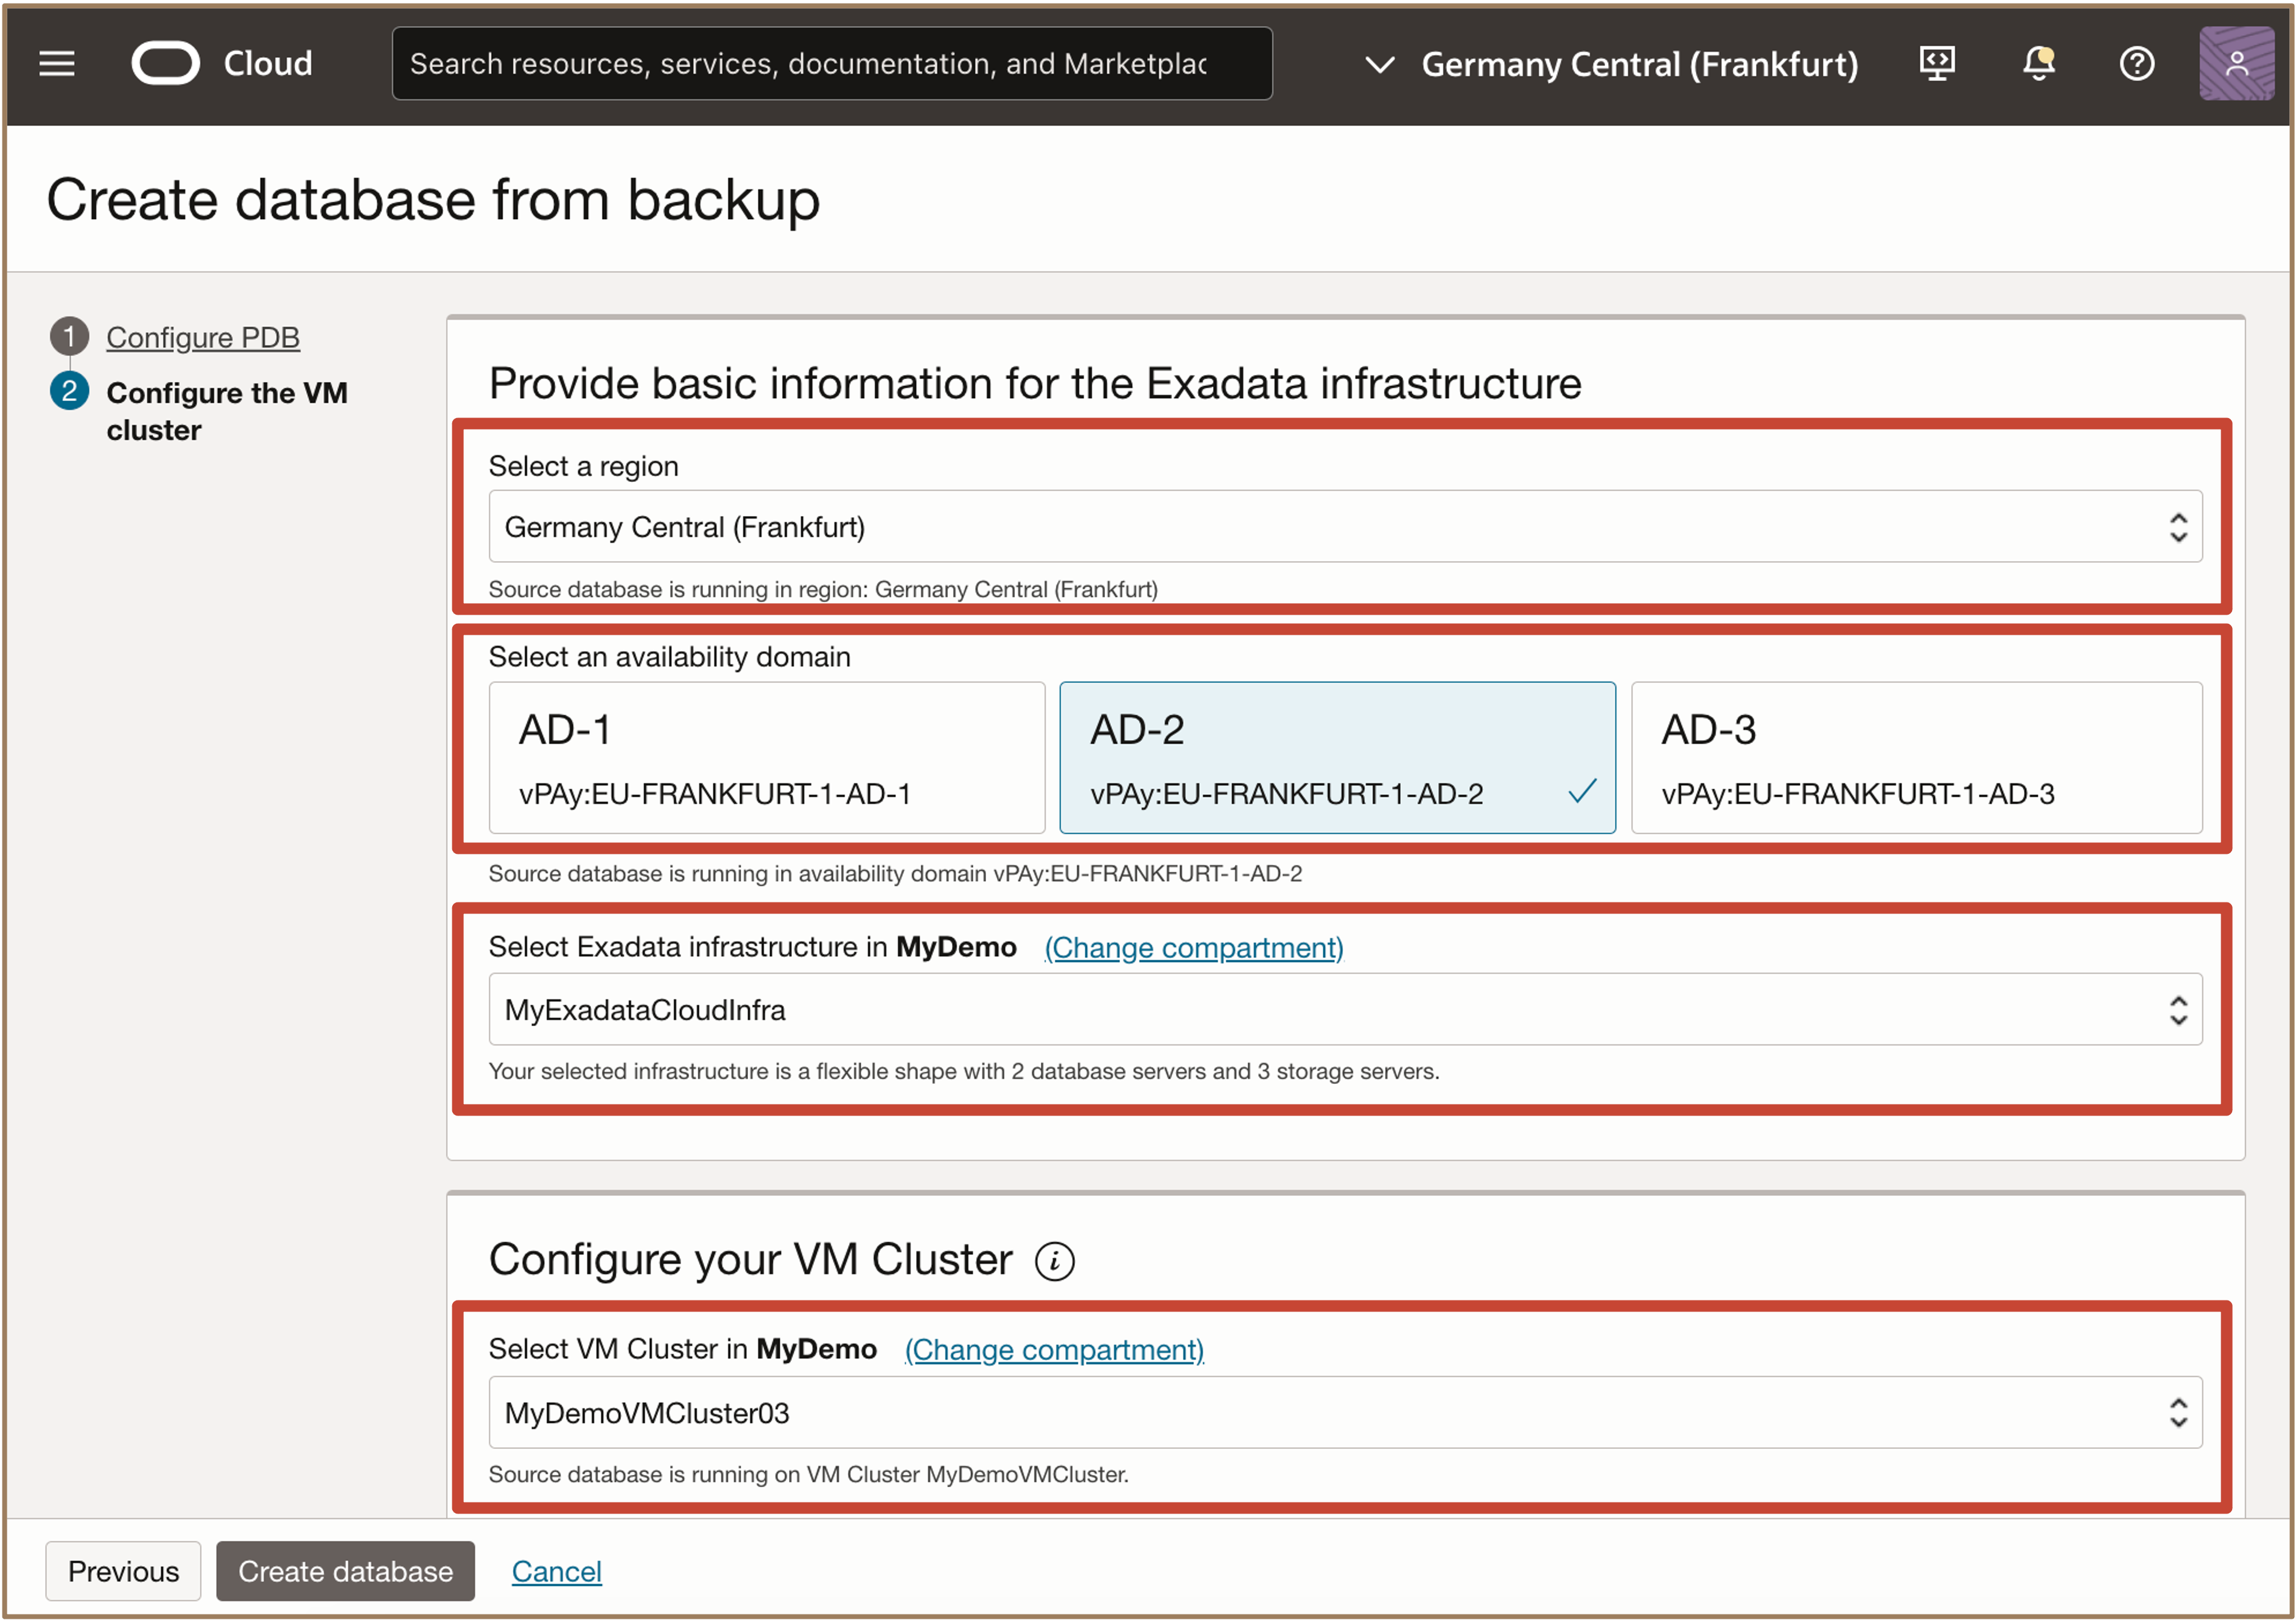Open the user profile avatar menu
Image resolution: width=2296 pixels, height=1620 pixels.
pos(2236,64)
